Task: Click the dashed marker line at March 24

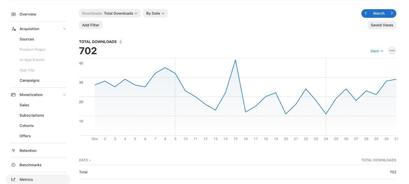Action: click(x=326, y=97)
